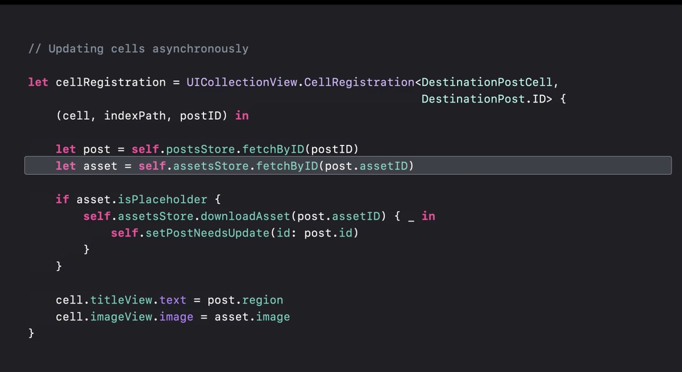Viewport: 682px width, 372px height.
Task: Click the post.id argument
Action: pyautogui.click(x=332, y=232)
